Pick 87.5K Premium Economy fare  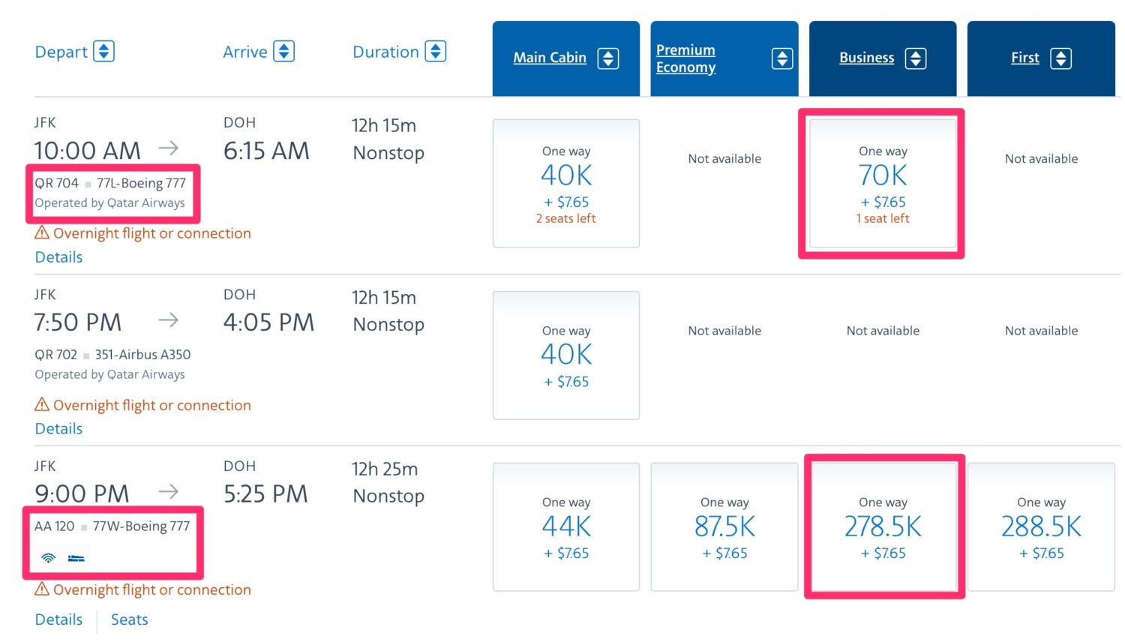724,526
